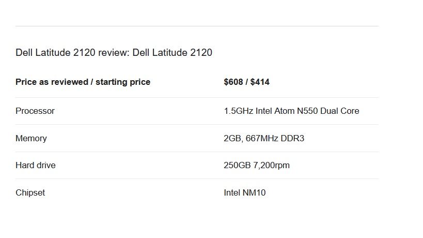423x238 pixels.
Task: Click the word 'review:' in the title
Action: pos(114,52)
